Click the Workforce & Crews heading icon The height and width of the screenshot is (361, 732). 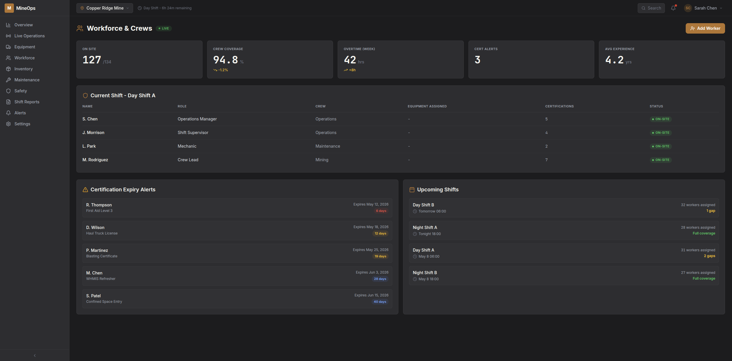(80, 28)
